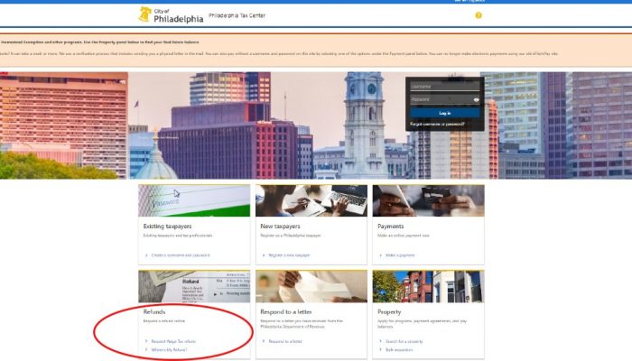The image size is (632, 361).
Task: Click the Existing taxpayers heading
Action: [x=167, y=226]
